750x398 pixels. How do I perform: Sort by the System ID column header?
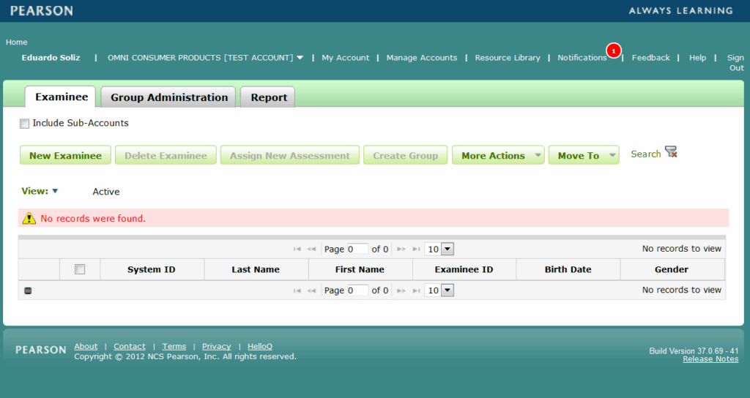coord(152,269)
